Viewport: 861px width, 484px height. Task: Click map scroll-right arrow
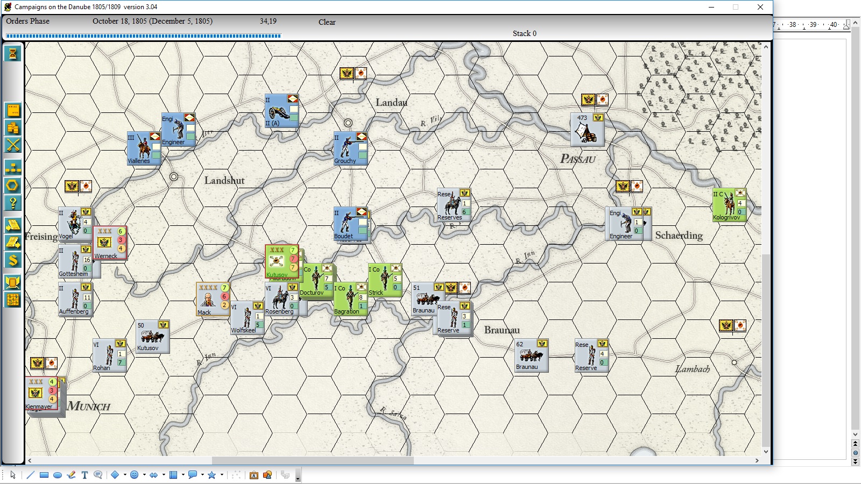click(x=757, y=460)
